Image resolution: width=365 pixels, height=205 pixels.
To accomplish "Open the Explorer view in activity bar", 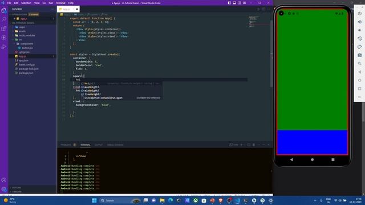I will (4, 10).
